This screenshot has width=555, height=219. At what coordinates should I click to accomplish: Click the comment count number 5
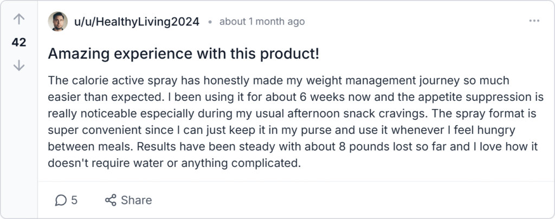coord(74,201)
